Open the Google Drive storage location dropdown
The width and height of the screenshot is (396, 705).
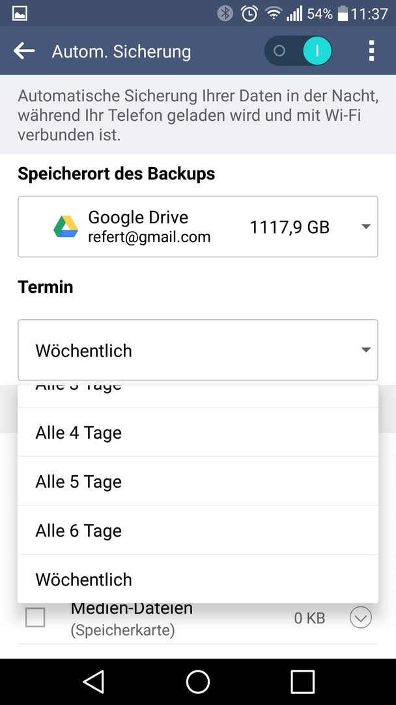198,227
